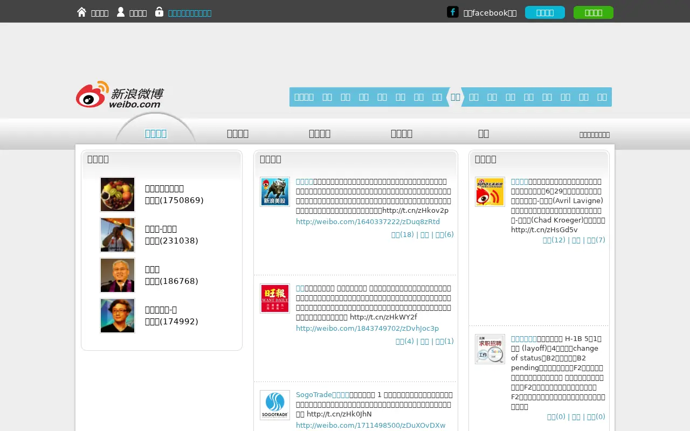Open link weibo.com/1711498500/zDuXOvDXw
The height and width of the screenshot is (431, 690).
point(370,426)
